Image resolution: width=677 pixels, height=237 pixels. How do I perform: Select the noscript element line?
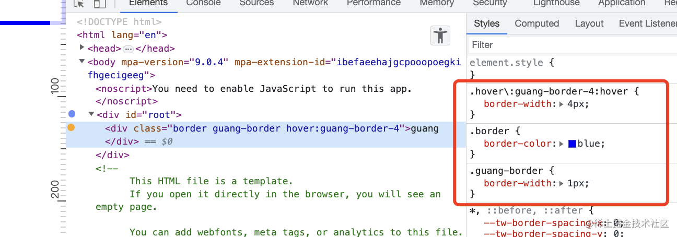coord(254,89)
